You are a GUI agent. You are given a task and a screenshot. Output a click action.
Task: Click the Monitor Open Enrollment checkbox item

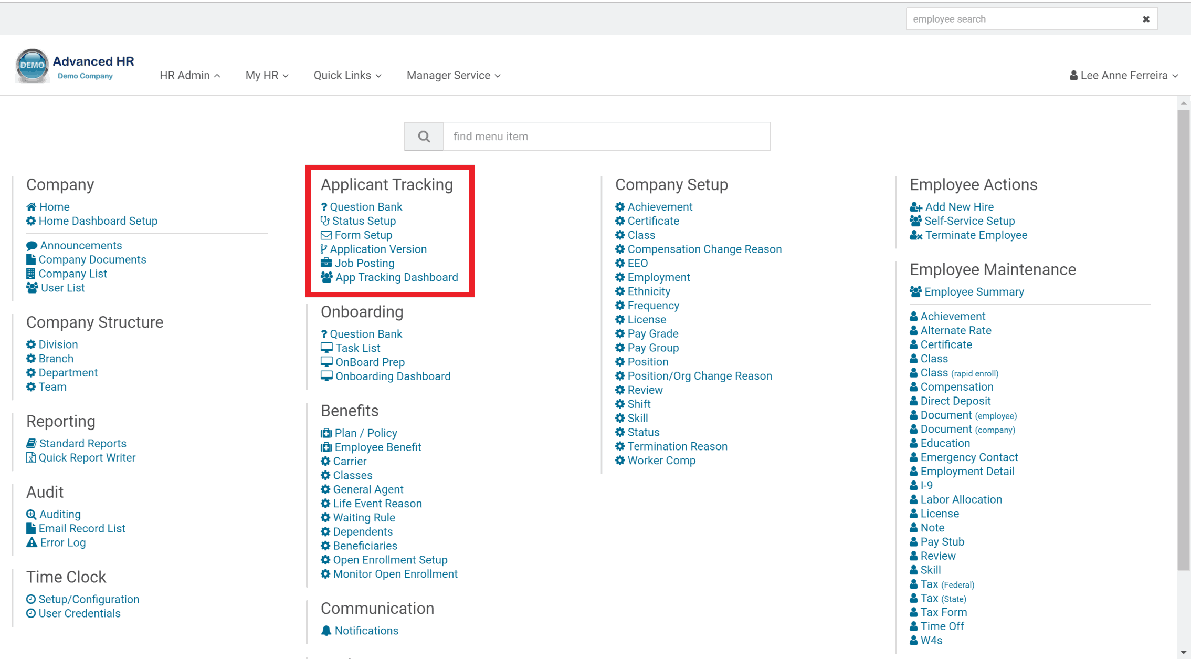[395, 574]
